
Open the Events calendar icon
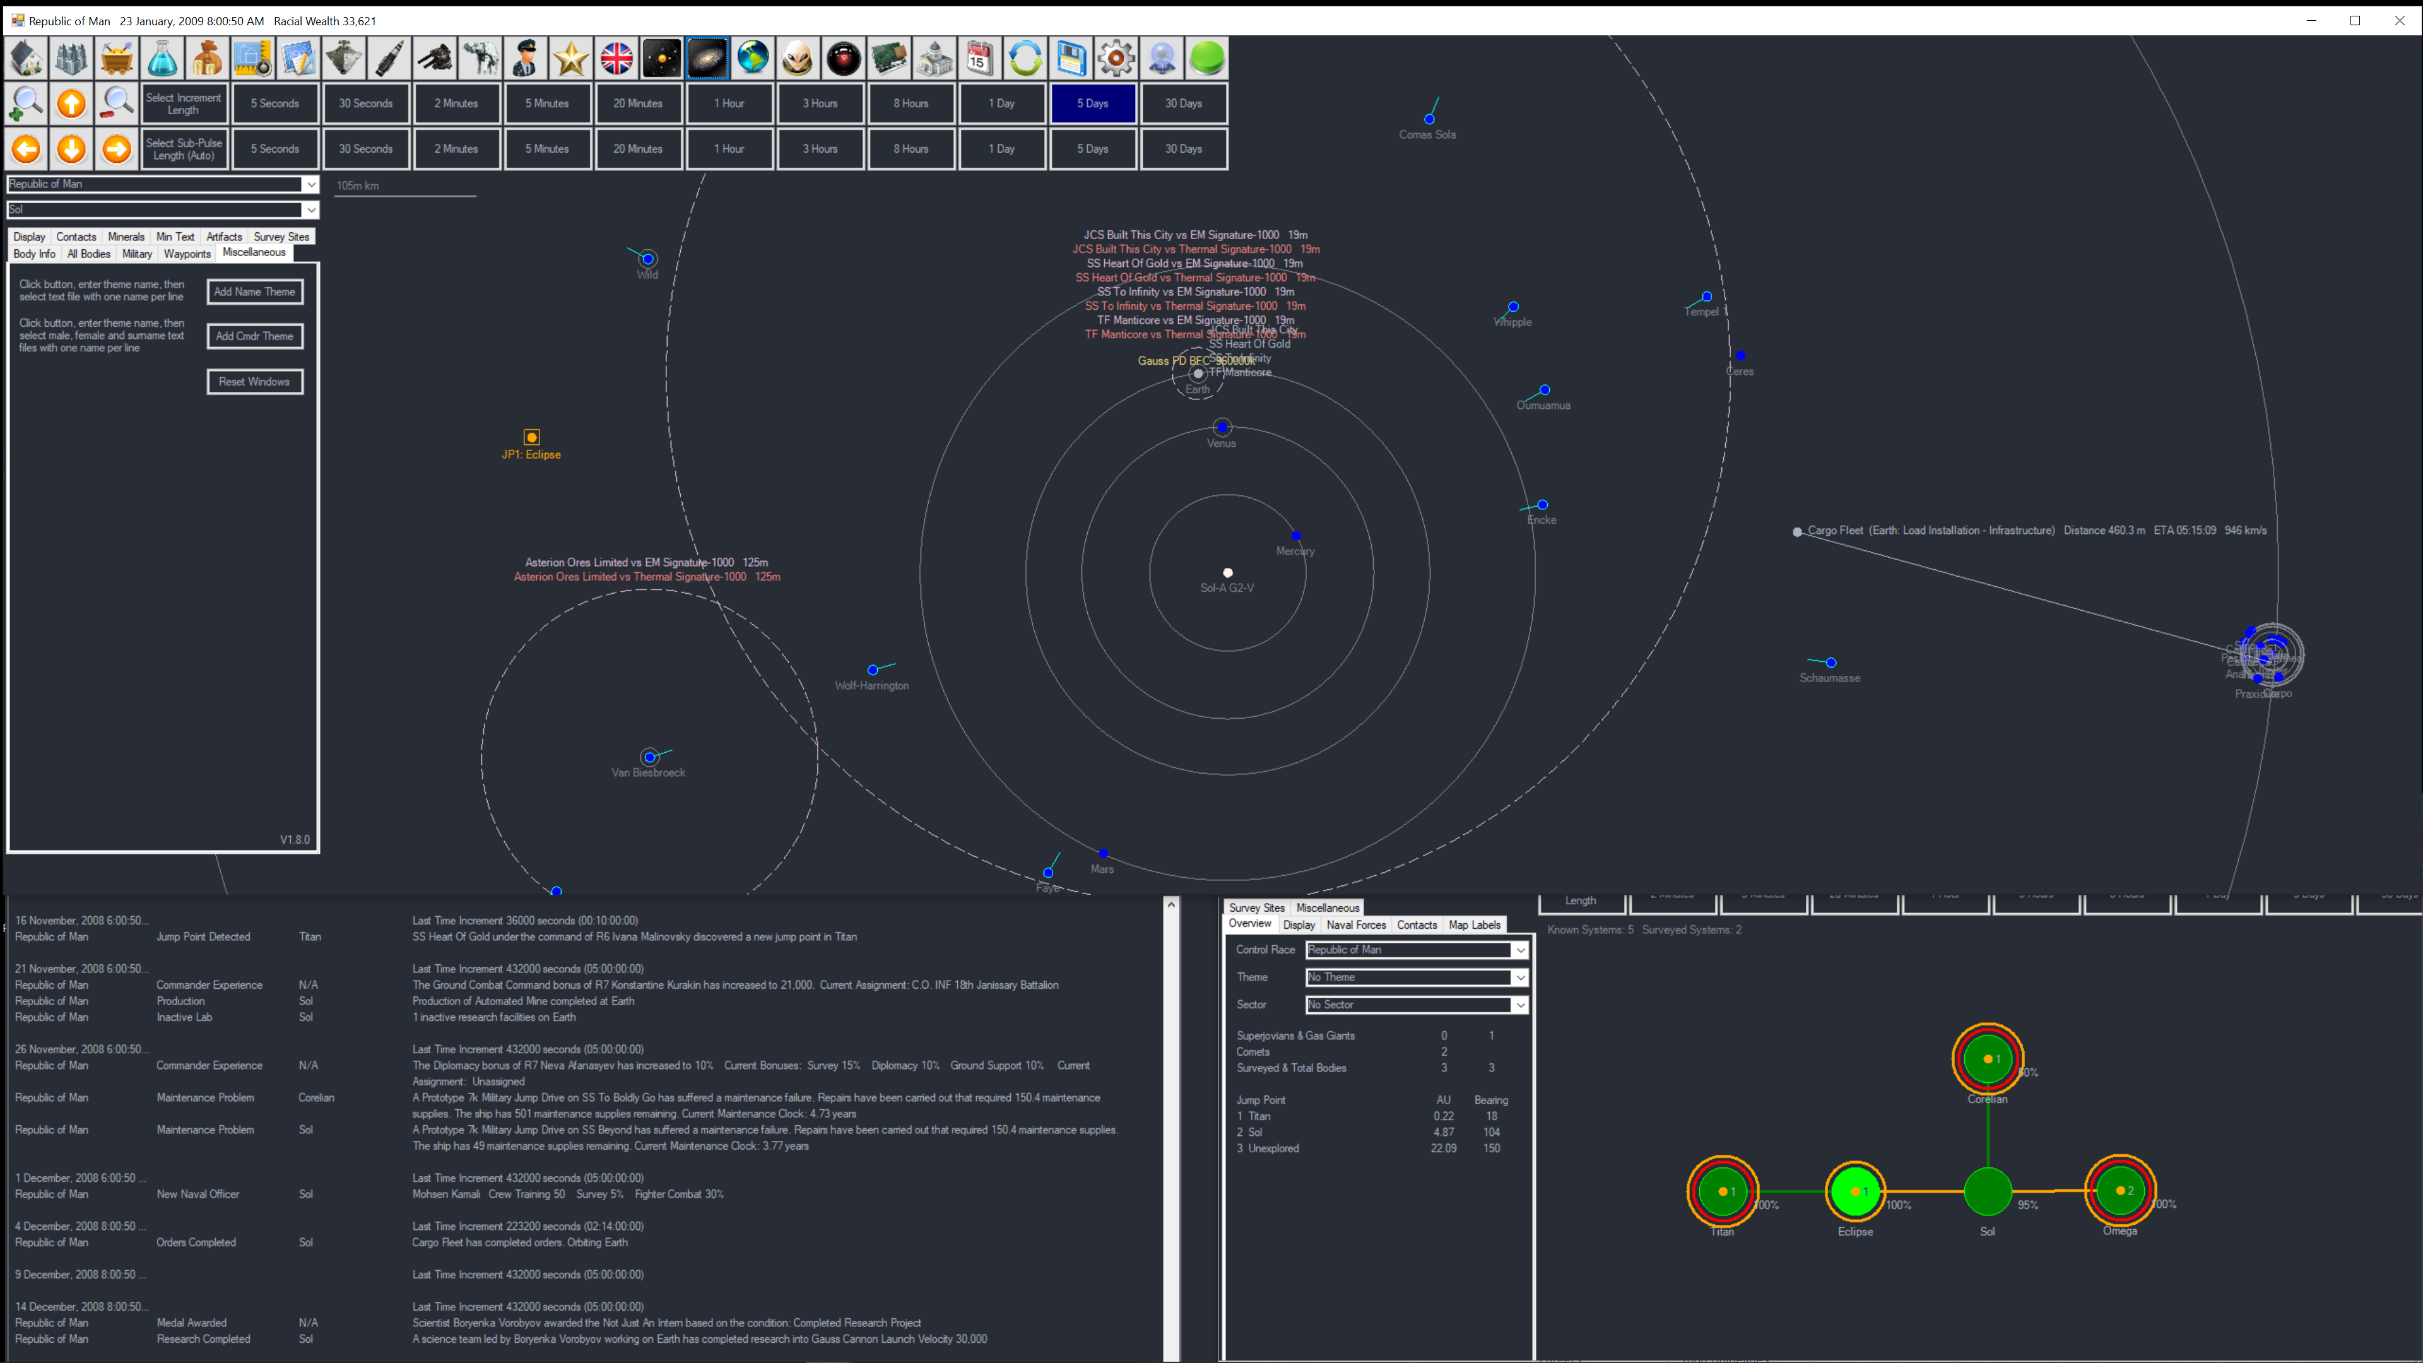[980, 58]
